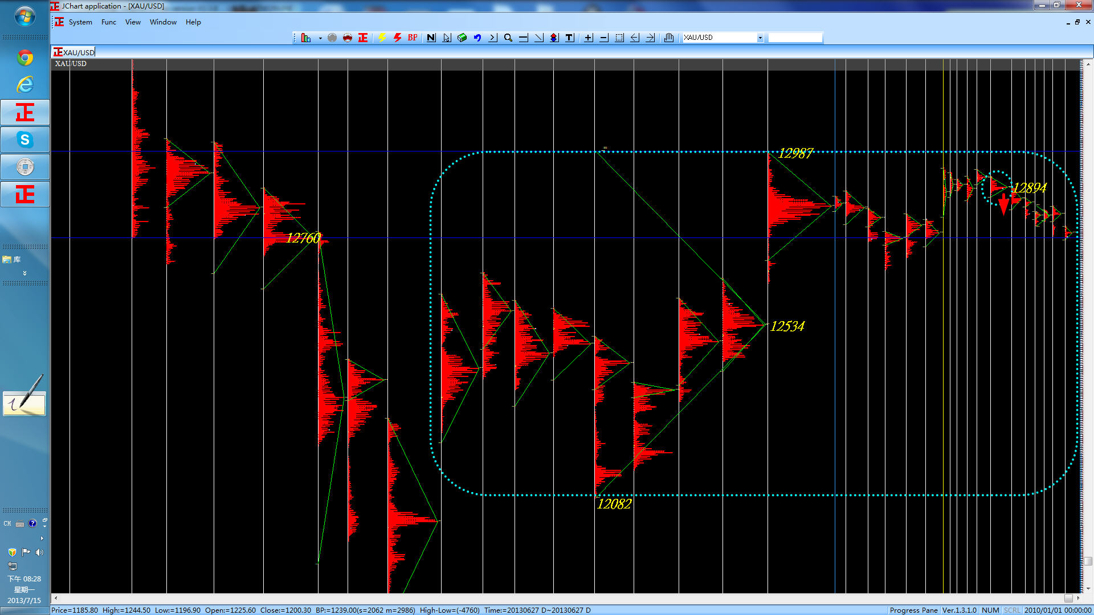Click the N toolbar icon
Screen dimensions: 1094x615
pos(431,38)
